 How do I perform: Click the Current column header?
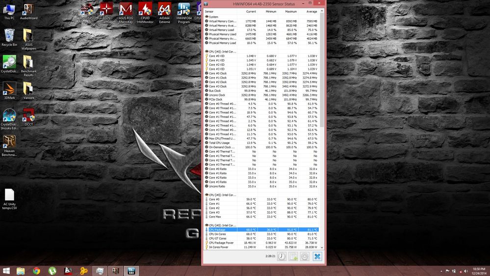pyautogui.click(x=247, y=12)
